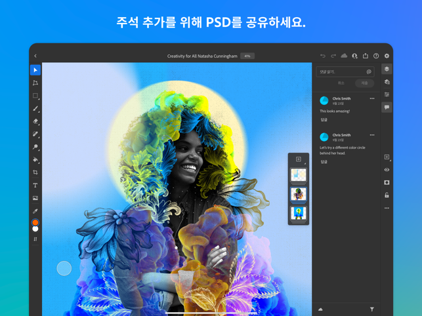Redo the last action
Image resolution: width=422 pixels, height=316 pixels.
coord(333,56)
